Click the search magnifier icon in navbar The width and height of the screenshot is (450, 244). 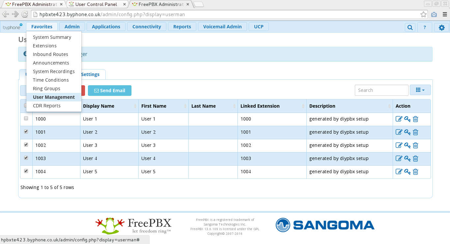click(410, 27)
